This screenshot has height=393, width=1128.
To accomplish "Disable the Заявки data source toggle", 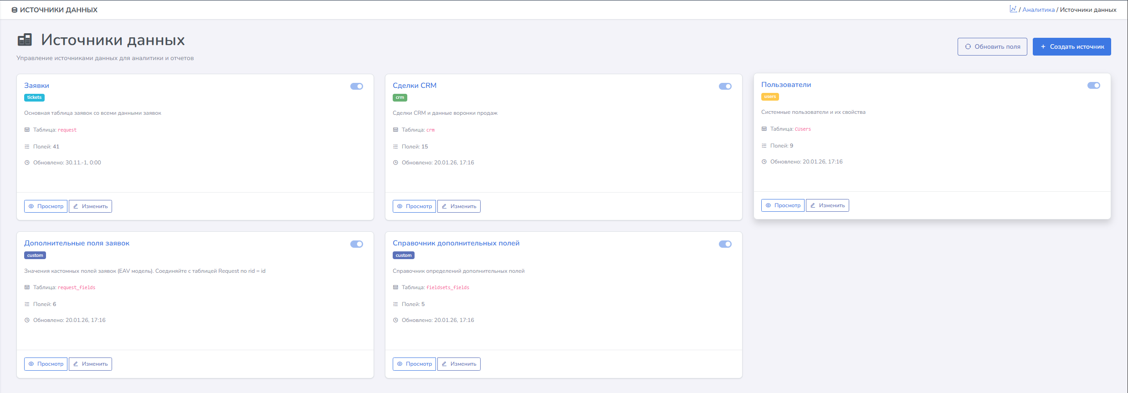I will pos(357,87).
